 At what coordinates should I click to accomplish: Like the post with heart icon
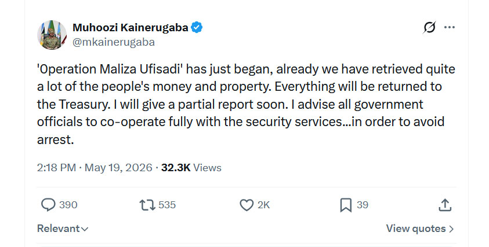[247, 205]
